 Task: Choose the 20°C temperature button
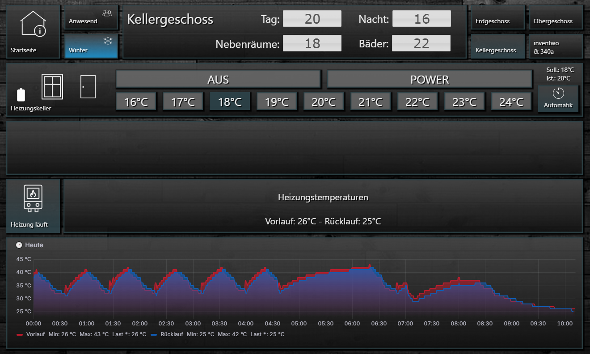(324, 102)
